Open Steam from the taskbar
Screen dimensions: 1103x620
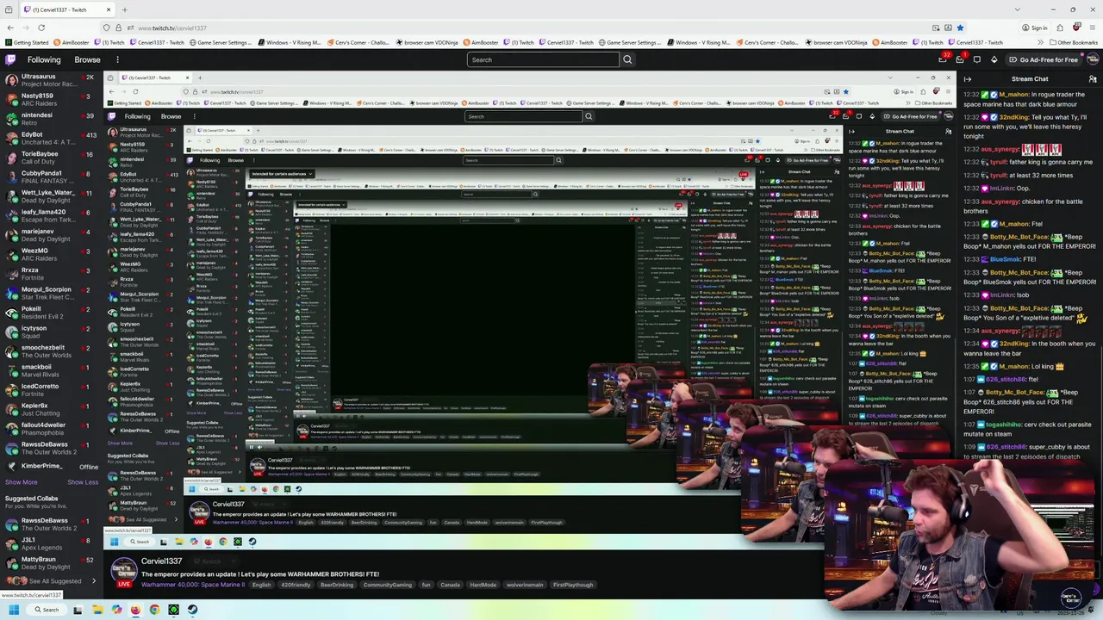pos(192,610)
